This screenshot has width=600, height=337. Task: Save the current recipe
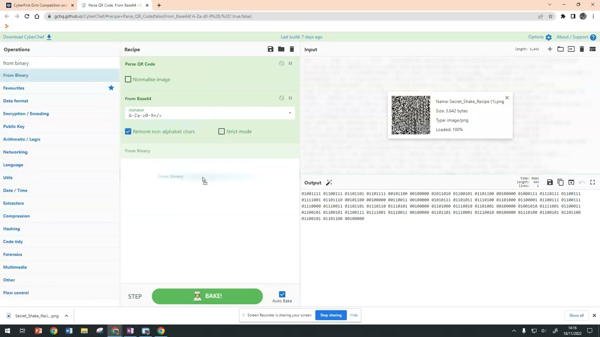coord(270,49)
